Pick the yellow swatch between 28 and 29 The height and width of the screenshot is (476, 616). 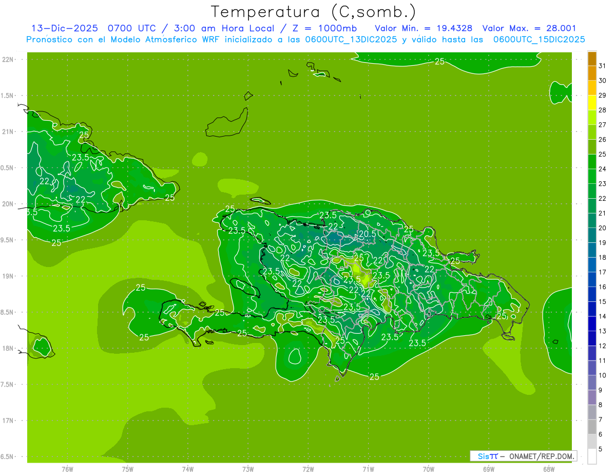pyautogui.click(x=592, y=103)
